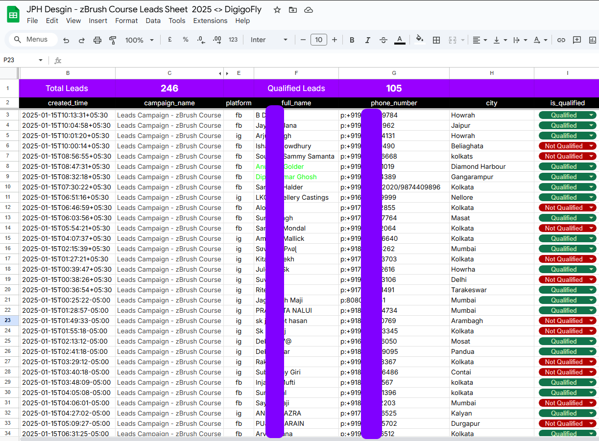Open the Data menu
Viewport: 599px width, 441px height.
coord(153,21)
